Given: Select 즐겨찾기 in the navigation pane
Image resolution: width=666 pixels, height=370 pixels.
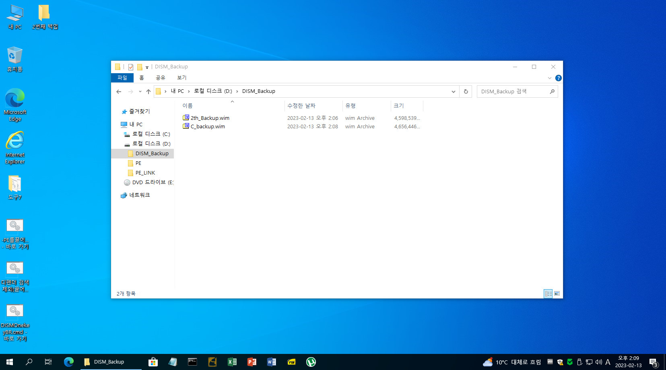Looking at the screenshot, I should [x=139, y=111].
